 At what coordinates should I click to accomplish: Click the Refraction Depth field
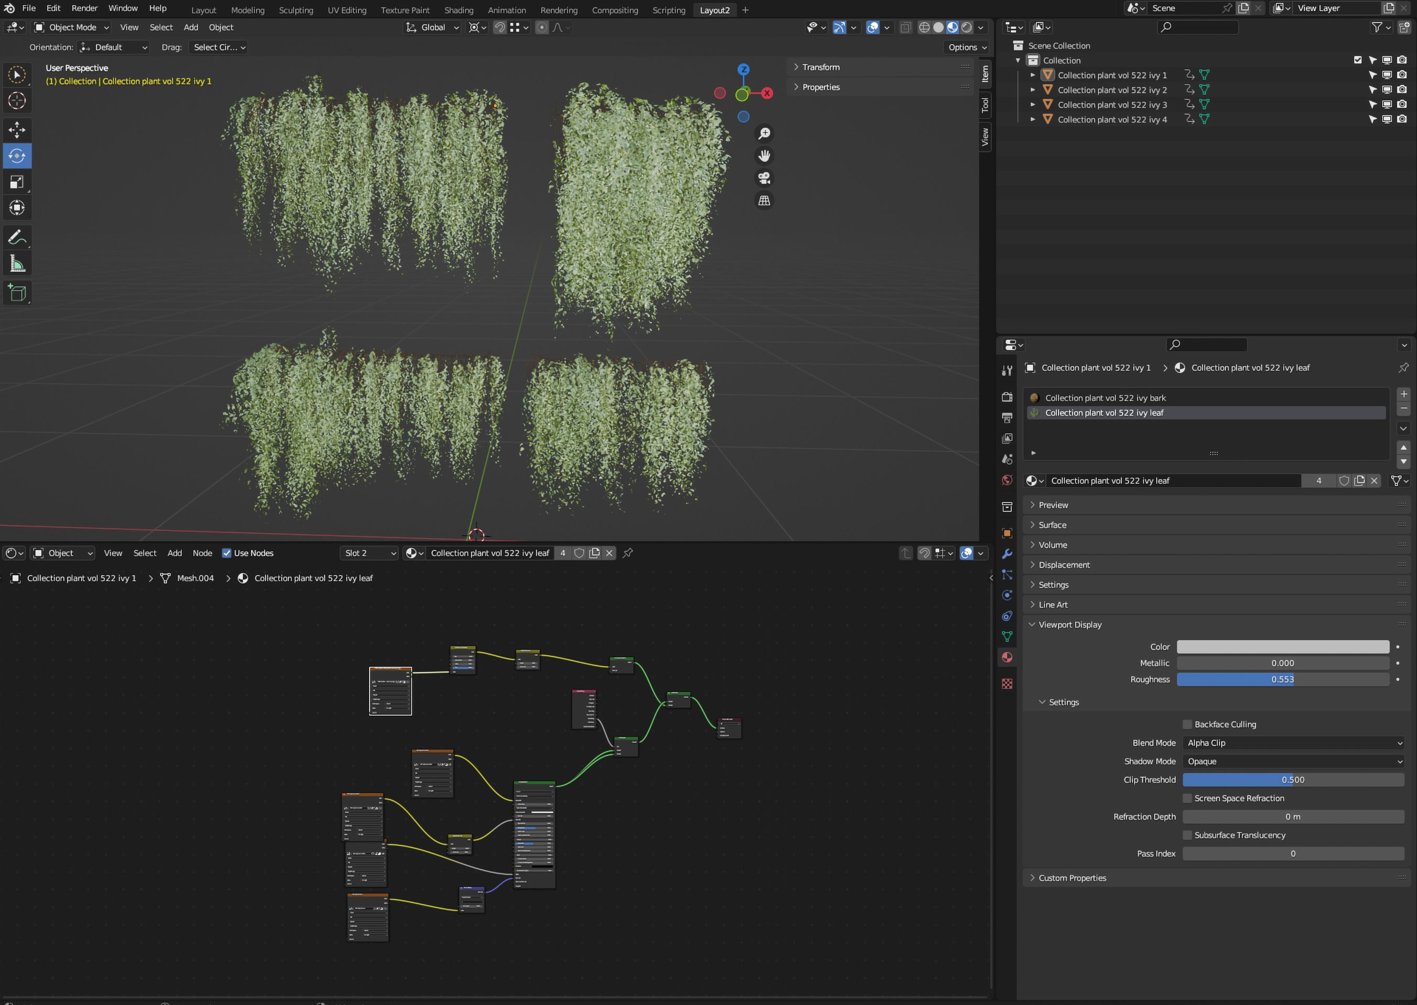(1293, 817)
